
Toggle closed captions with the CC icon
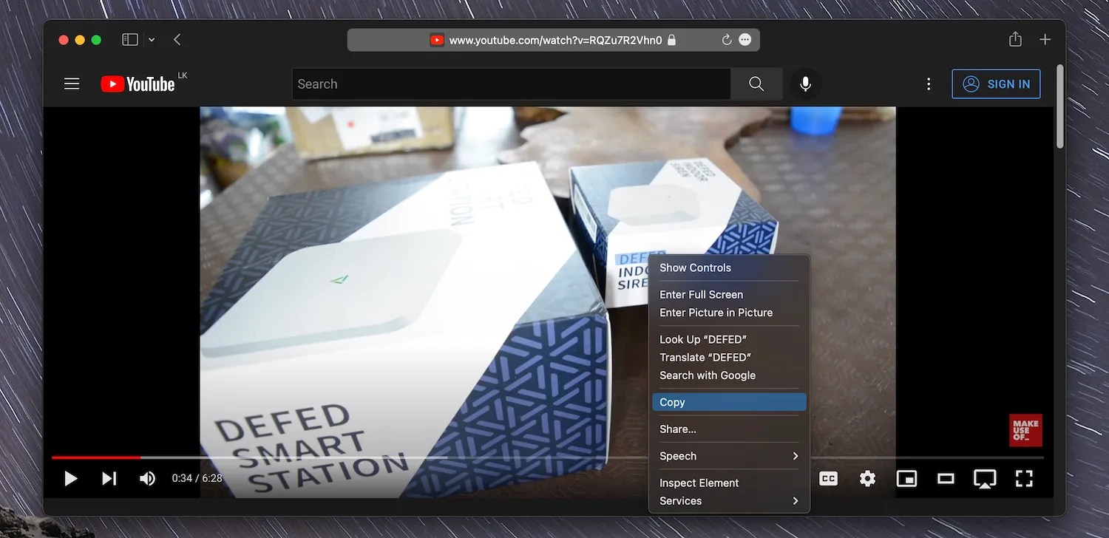(827, 478)
